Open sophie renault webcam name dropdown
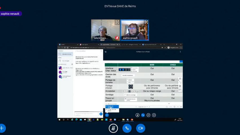 [x=130, y=38]
